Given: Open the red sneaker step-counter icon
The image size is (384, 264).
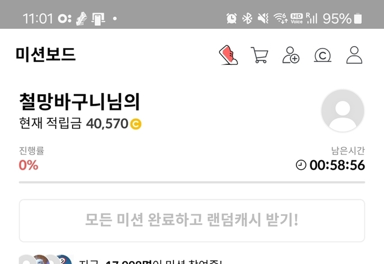Looking at the screenshot, I should (x=228, y=55).
